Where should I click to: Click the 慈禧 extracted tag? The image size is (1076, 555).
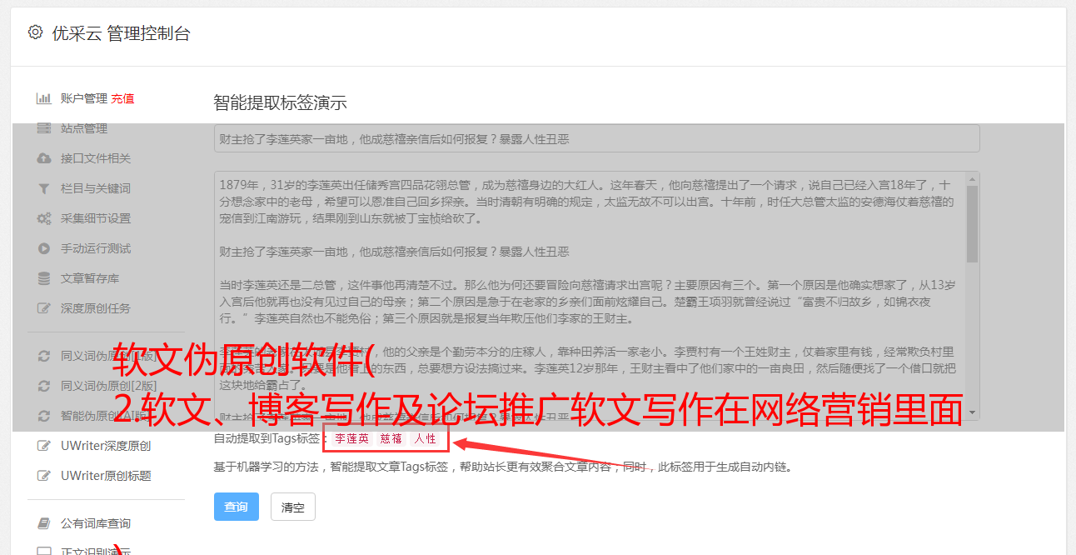(x=391, y=438)
